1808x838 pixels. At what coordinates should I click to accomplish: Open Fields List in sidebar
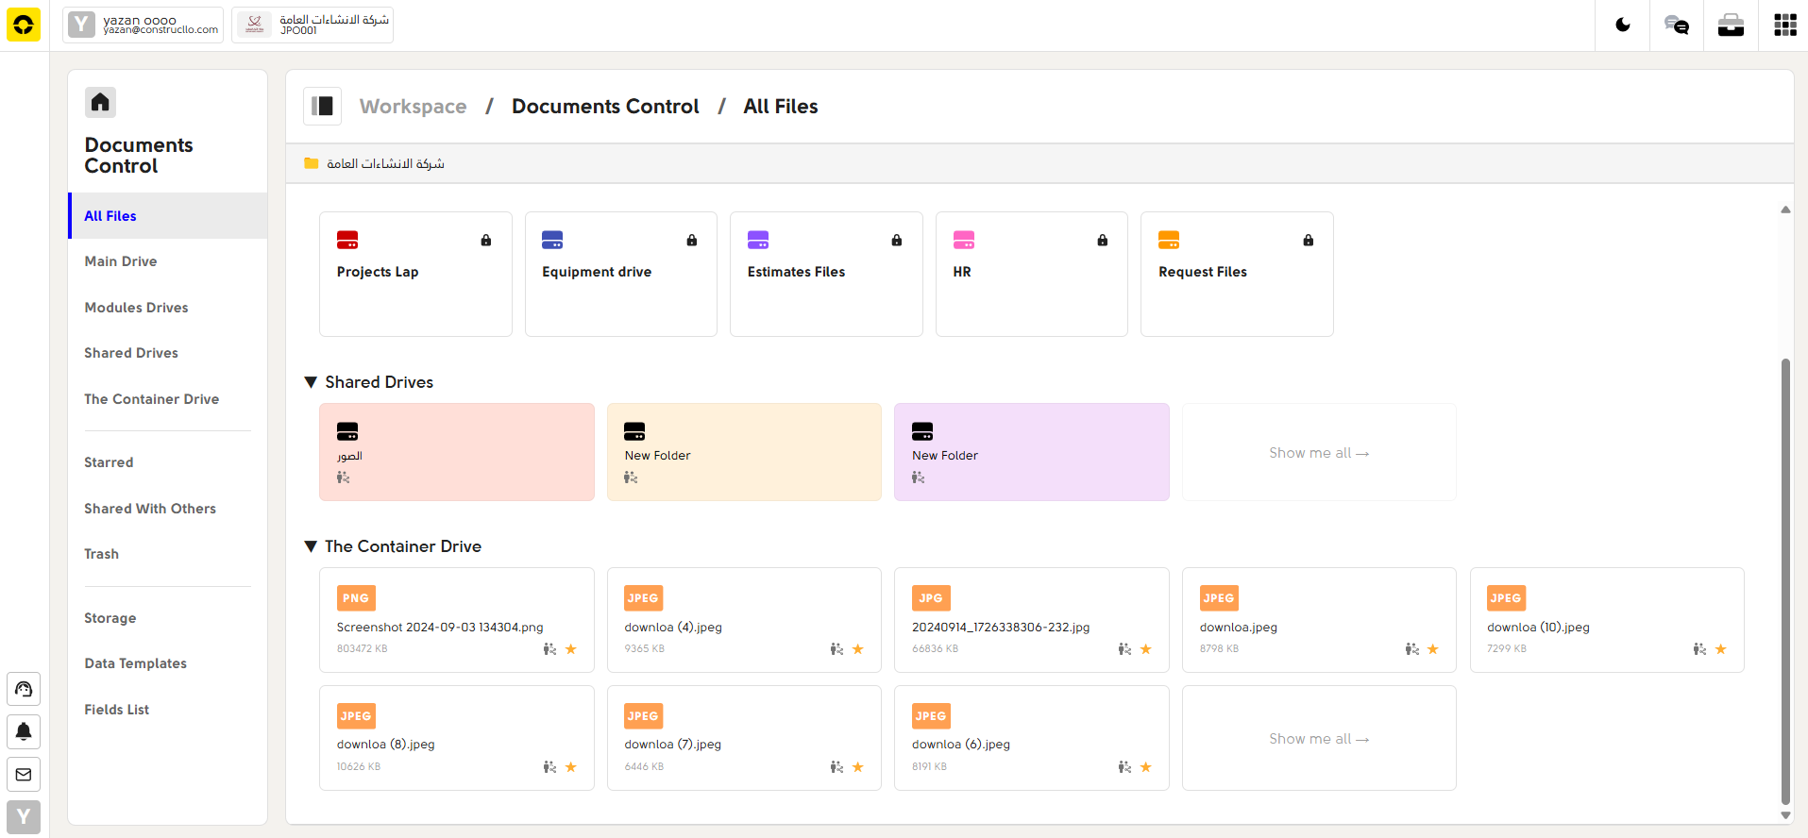[x=168, y=710]
